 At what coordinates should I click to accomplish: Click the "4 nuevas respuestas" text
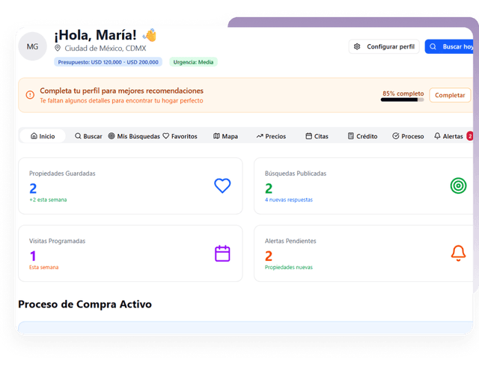(x=289, y=200)
